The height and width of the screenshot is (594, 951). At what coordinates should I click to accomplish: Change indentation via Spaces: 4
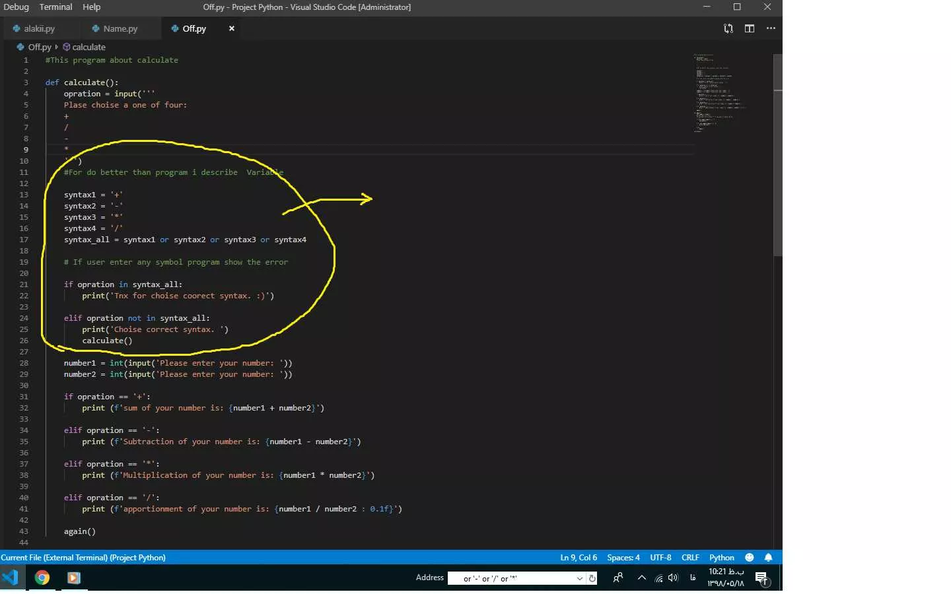(623, 558)
